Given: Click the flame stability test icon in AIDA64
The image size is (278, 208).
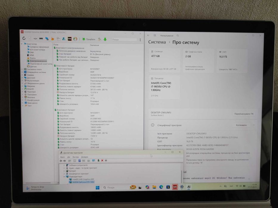Looking at the screenshot, I should 53,39.
